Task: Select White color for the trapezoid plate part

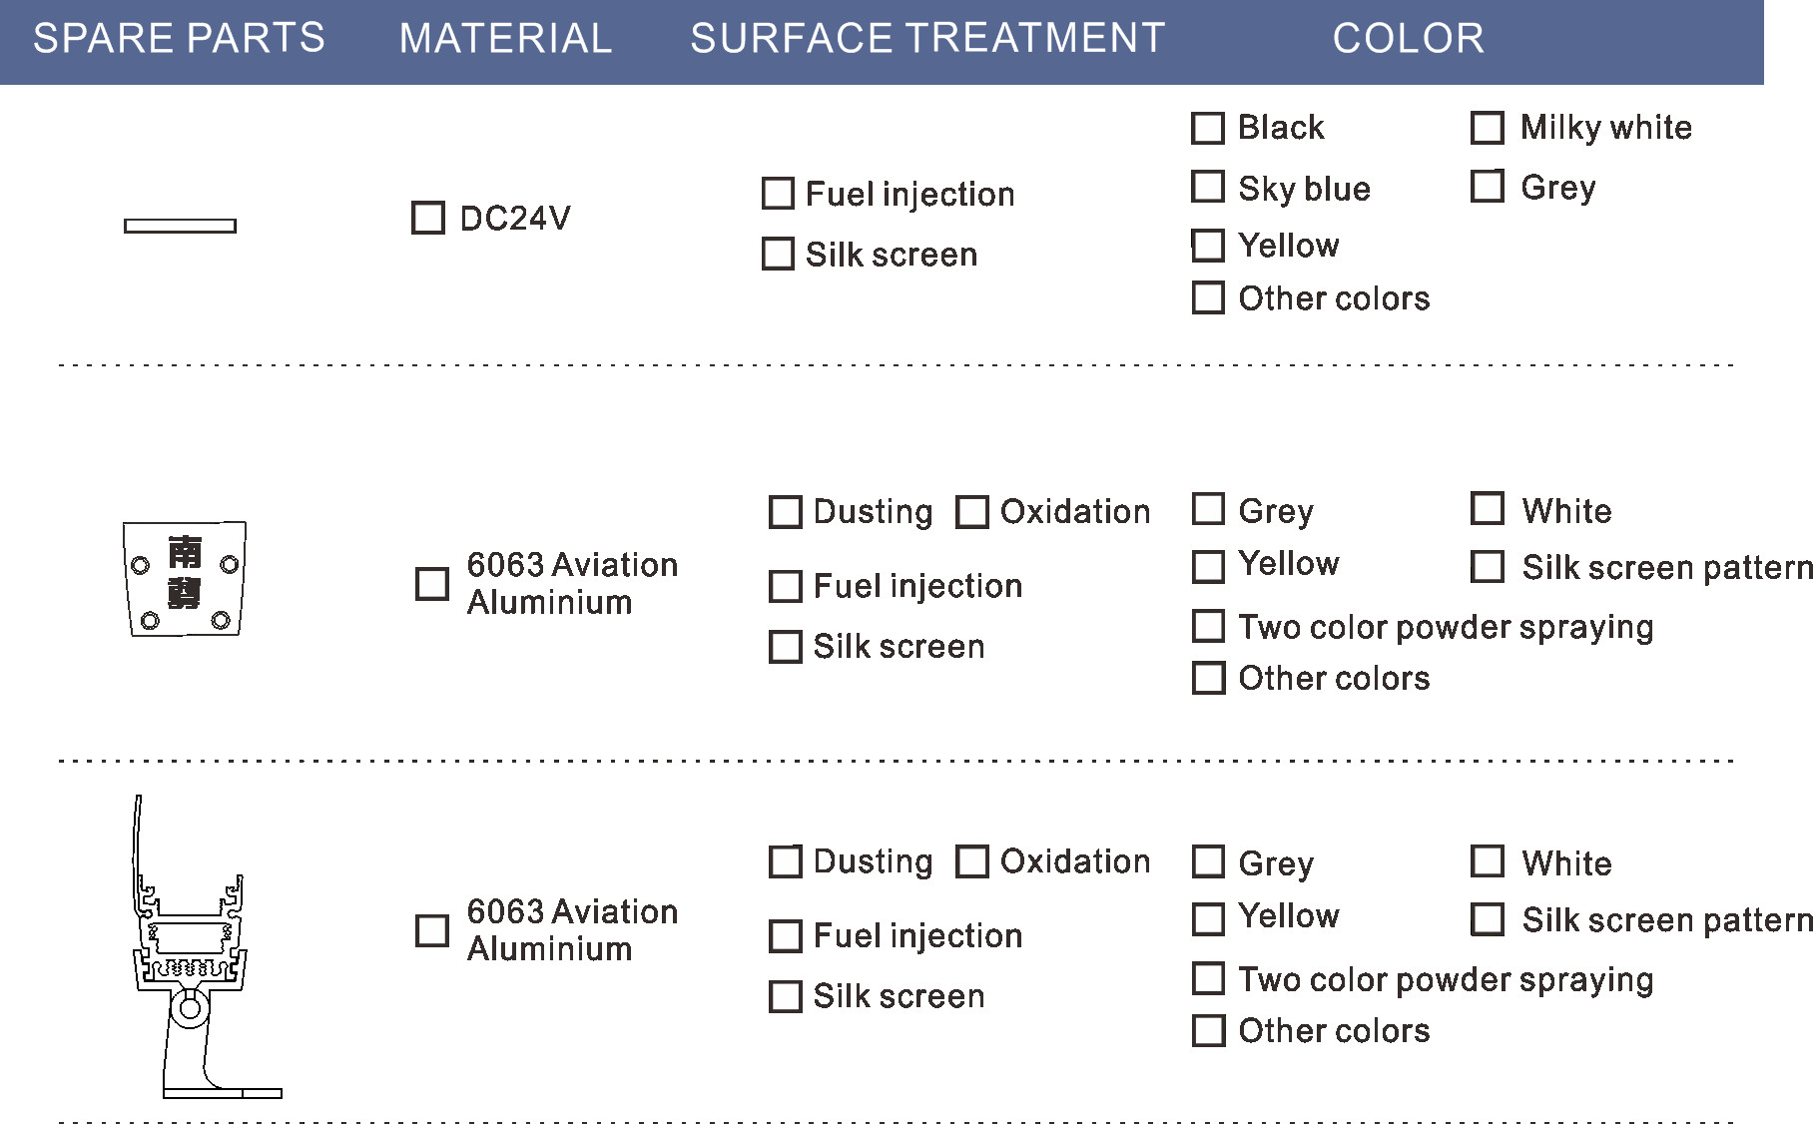Action: (1488, 509)
